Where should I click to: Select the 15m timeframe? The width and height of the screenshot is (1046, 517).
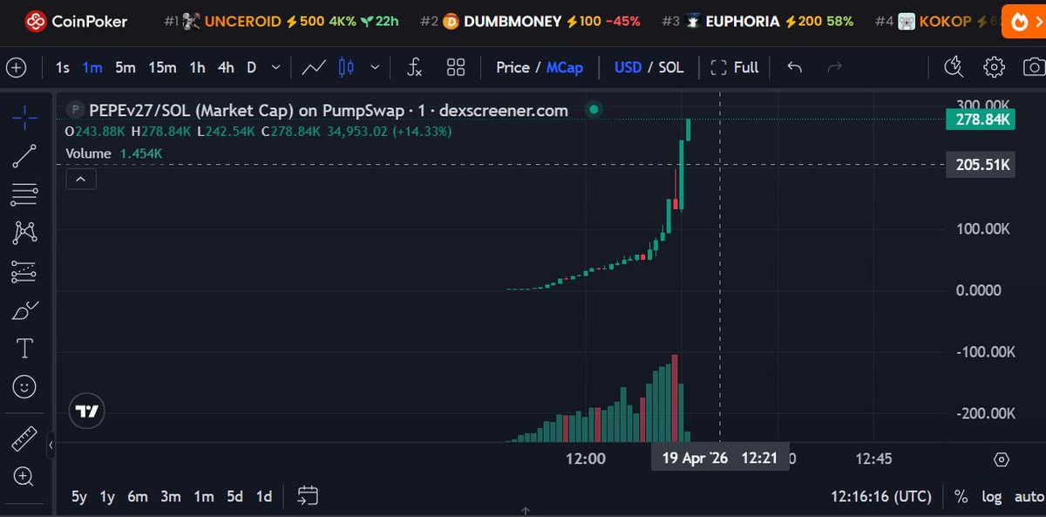(x=162, y=67)
